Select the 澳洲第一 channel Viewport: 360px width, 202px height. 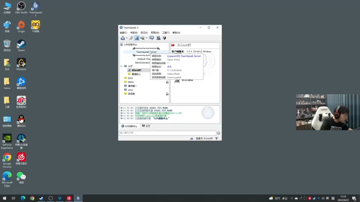pyautogui.click(x=132, y=86)
